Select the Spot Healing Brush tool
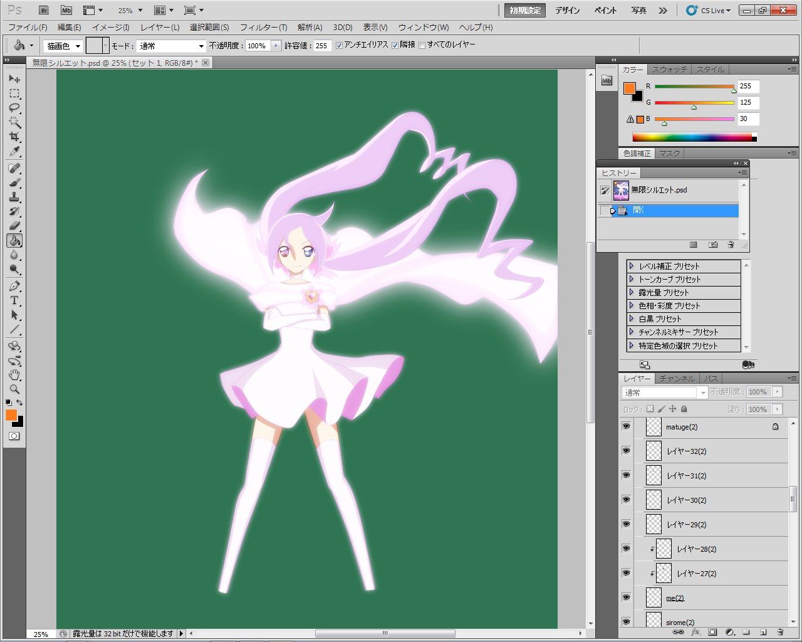802x642 pixels. click(x=14, y=169)
